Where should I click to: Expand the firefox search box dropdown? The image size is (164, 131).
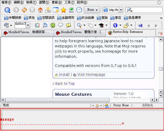tap(28, 25)
